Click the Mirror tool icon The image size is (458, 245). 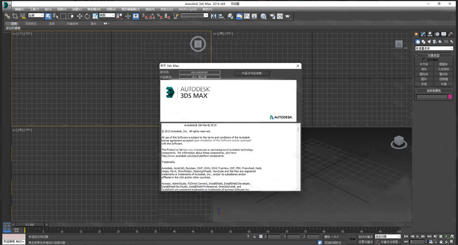coord(214,16)
